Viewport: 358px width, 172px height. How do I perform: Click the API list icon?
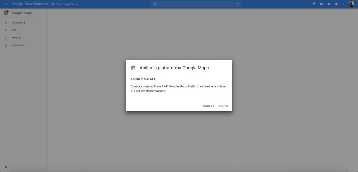pos(6,30)
